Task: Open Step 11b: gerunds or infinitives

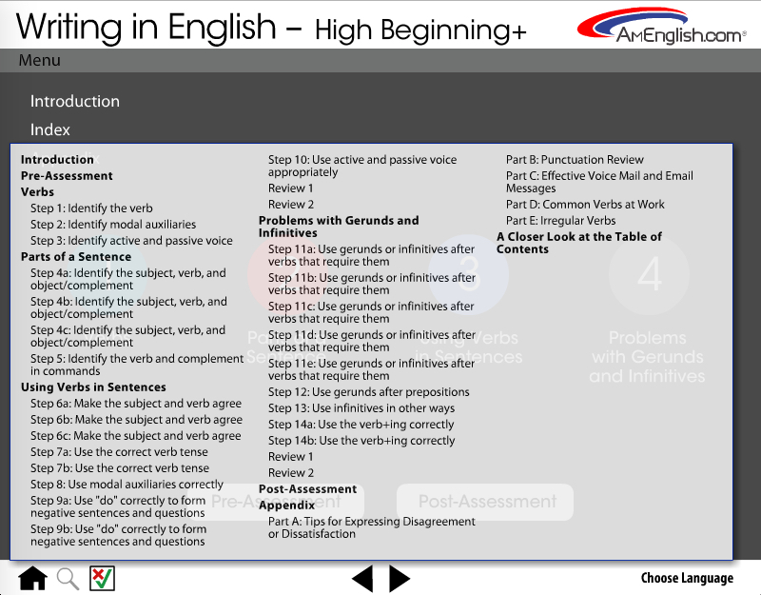Action: 372,284
